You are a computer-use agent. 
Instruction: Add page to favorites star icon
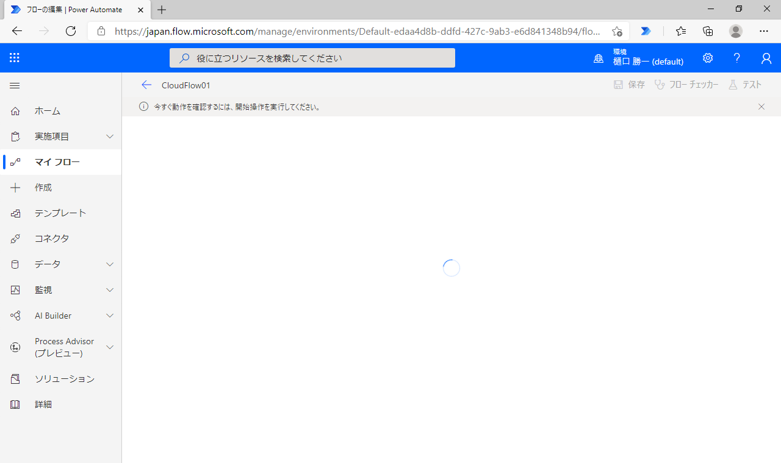[617, 31]
